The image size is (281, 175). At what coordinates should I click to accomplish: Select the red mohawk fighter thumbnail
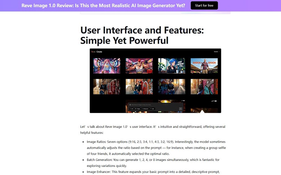[x=139, y=66]
